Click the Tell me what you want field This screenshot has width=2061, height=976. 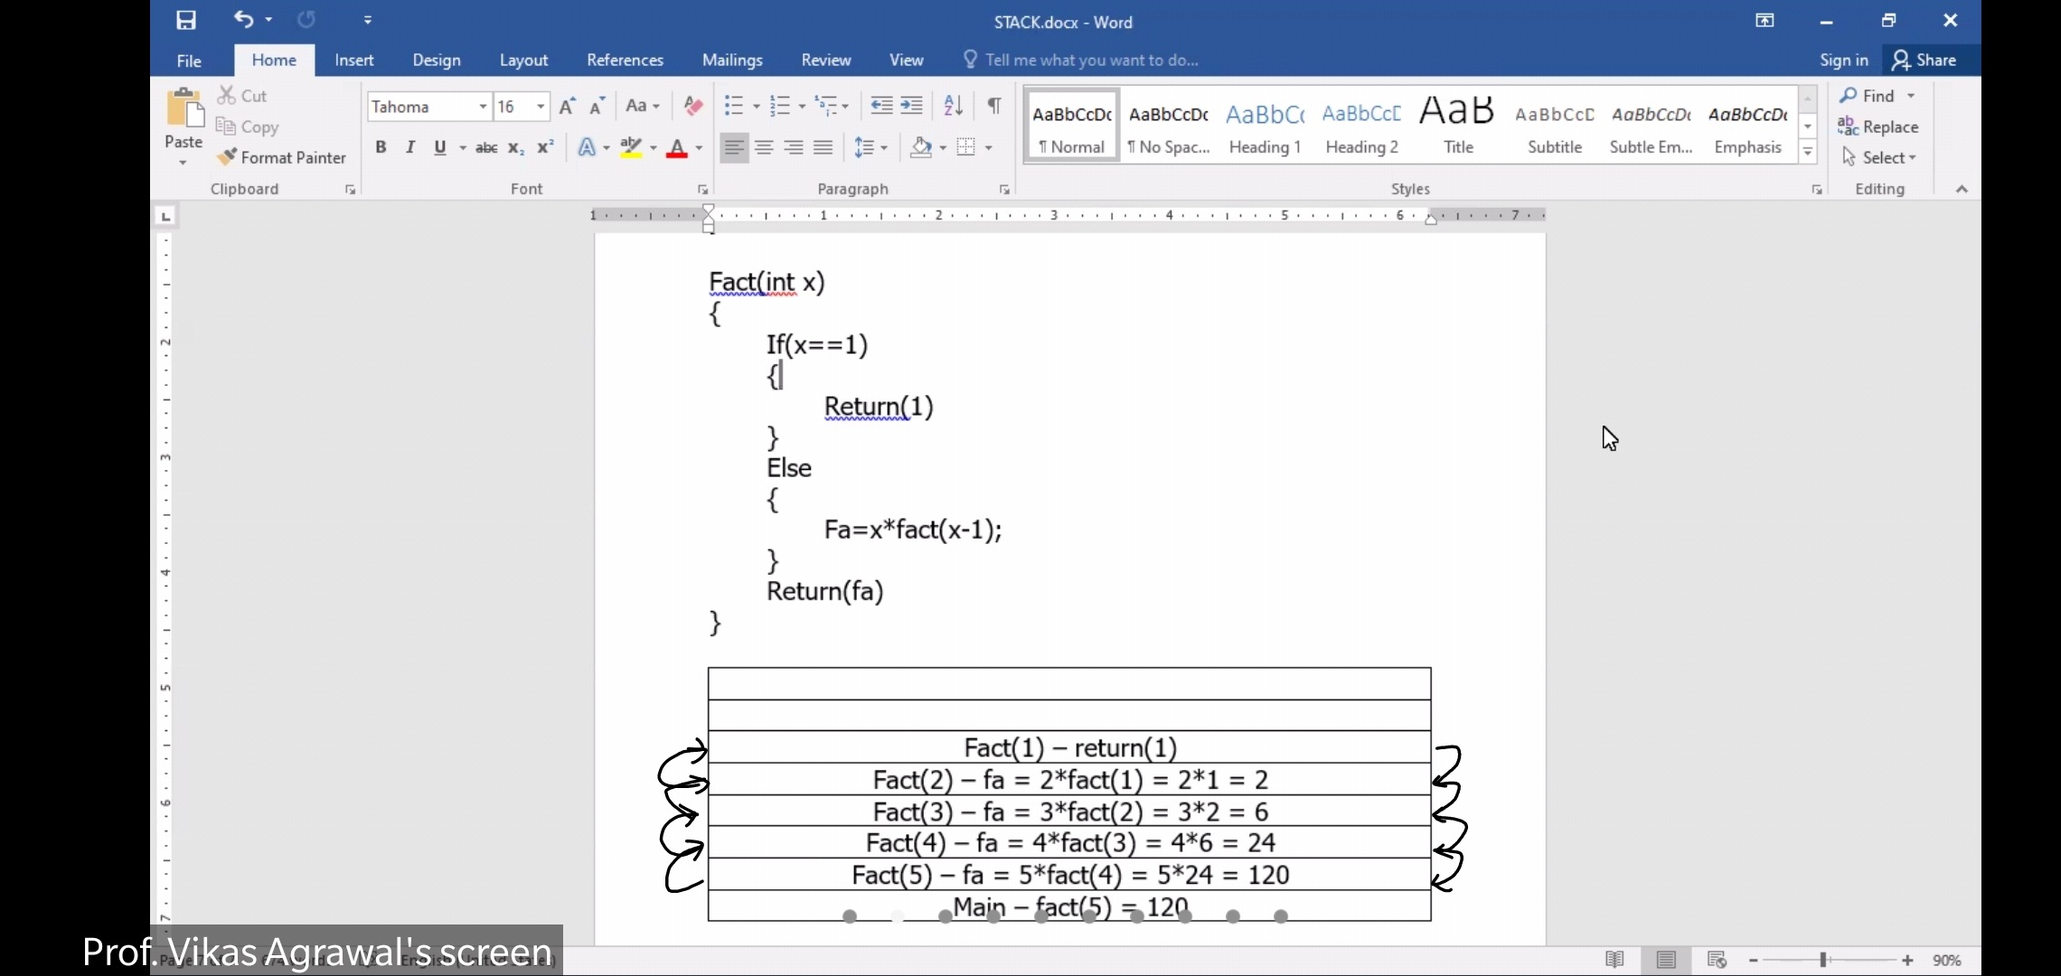(x=1091, y=60)
